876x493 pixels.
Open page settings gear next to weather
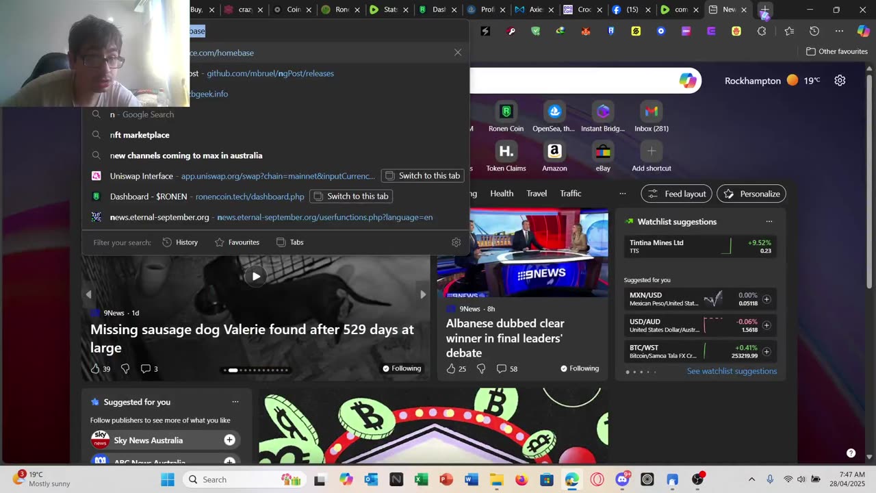pyautogui.click(x=840, y=80)
